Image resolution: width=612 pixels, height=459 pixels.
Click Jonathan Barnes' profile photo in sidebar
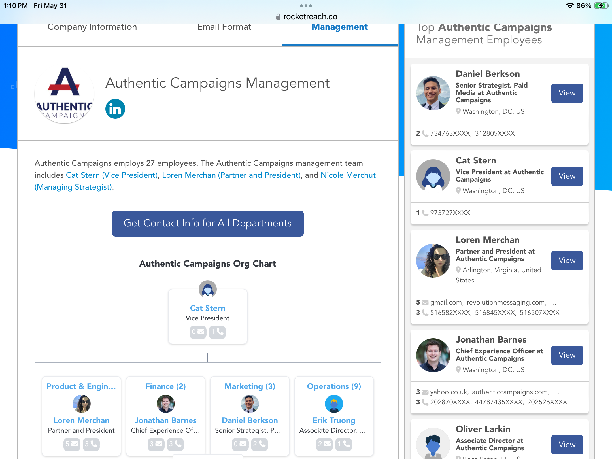coord(433,355)
